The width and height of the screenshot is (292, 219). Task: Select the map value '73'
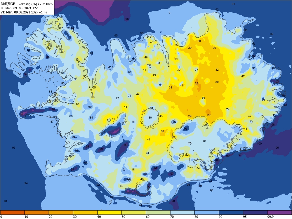203,98
